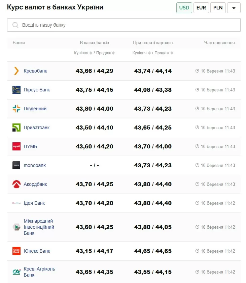Sort by card payment Продаж rate

click(x=164, y=53)
